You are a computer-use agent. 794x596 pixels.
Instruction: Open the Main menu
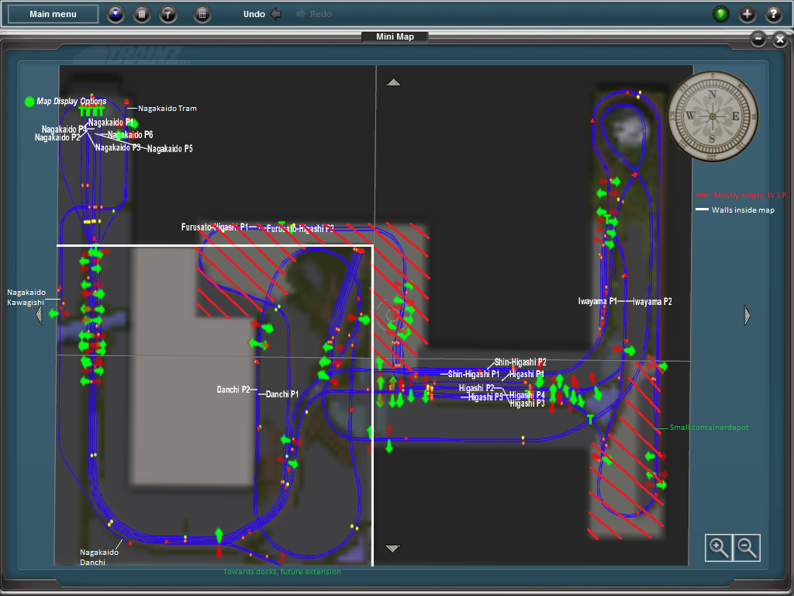[x=54, y=14]
